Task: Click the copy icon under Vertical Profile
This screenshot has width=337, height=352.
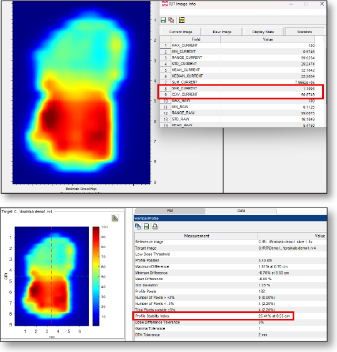Action: (138, 226)
